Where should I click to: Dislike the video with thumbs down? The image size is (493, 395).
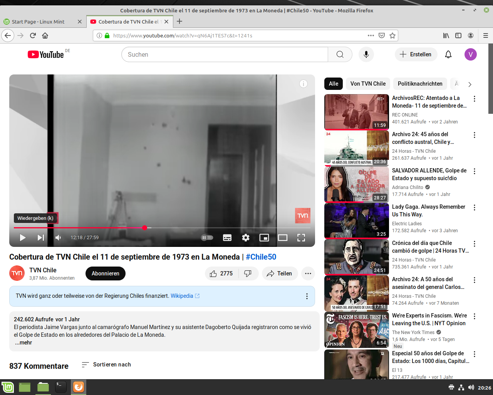[248, 273]
